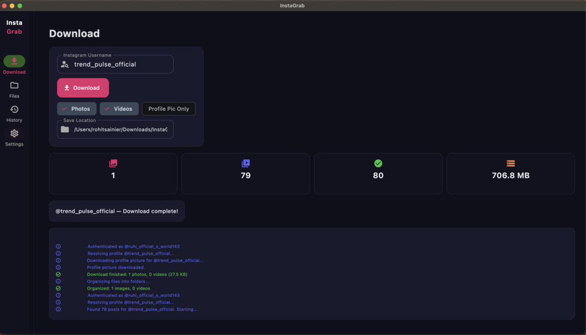The height and width of the screenshot is (335, 586).
Task: Click the videos count play icon
Action: click(x=245, y=163)
